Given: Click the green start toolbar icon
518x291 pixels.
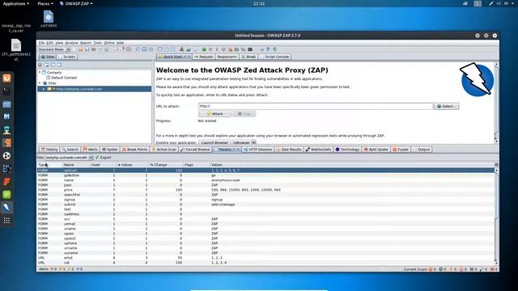Looking at the screenshot, I should [x=204, y=49].
